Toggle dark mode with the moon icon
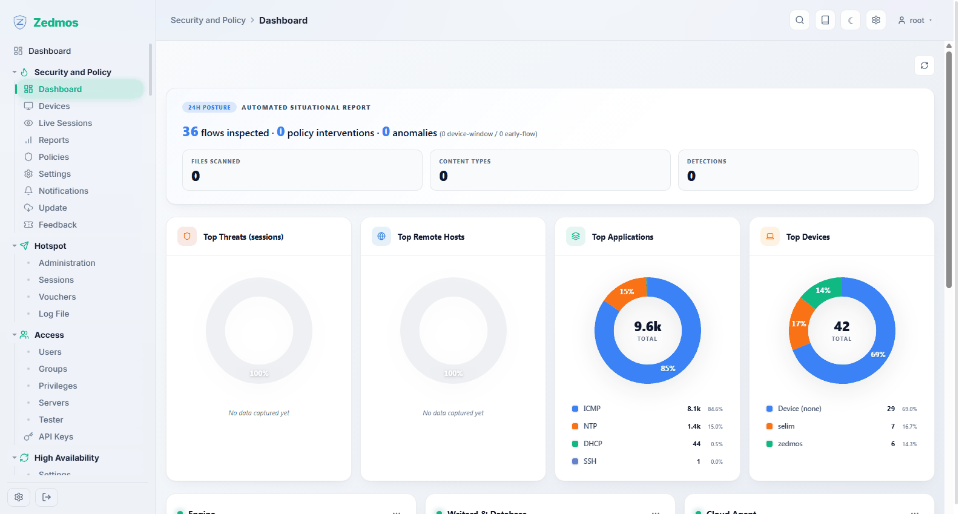This screenshot has height=514, width=959. pos(851,20)
